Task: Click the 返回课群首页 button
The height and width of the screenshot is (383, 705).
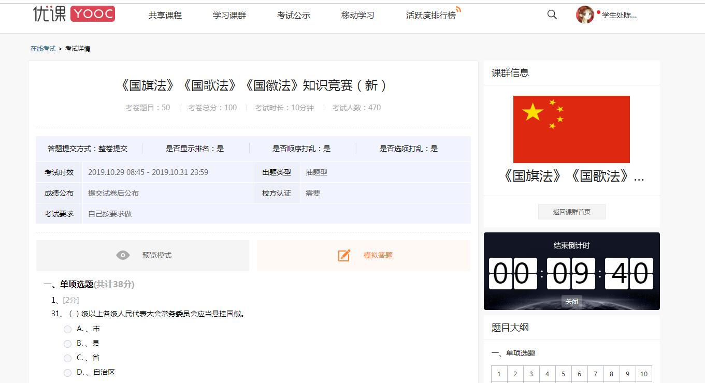Action: click(571, 212)
